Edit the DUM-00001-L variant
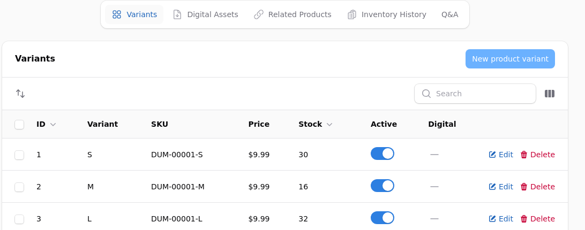This screenshot has width=585, height=230. pyautogui.click(x=501, y=219)
